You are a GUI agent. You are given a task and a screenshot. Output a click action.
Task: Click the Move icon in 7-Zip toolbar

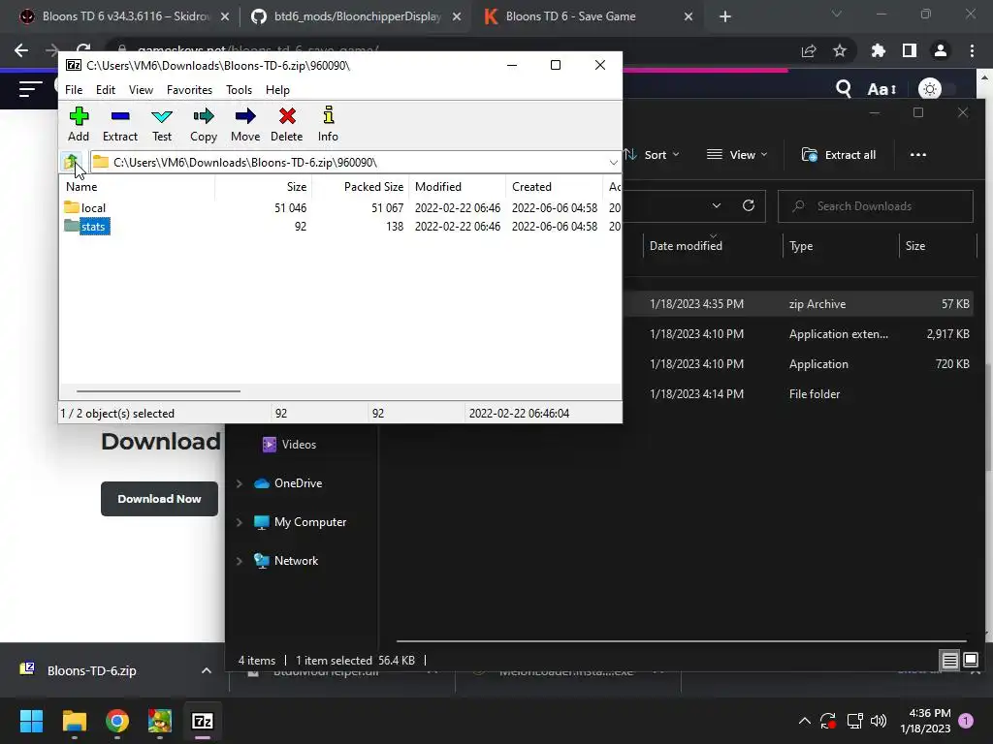[245, 124]
